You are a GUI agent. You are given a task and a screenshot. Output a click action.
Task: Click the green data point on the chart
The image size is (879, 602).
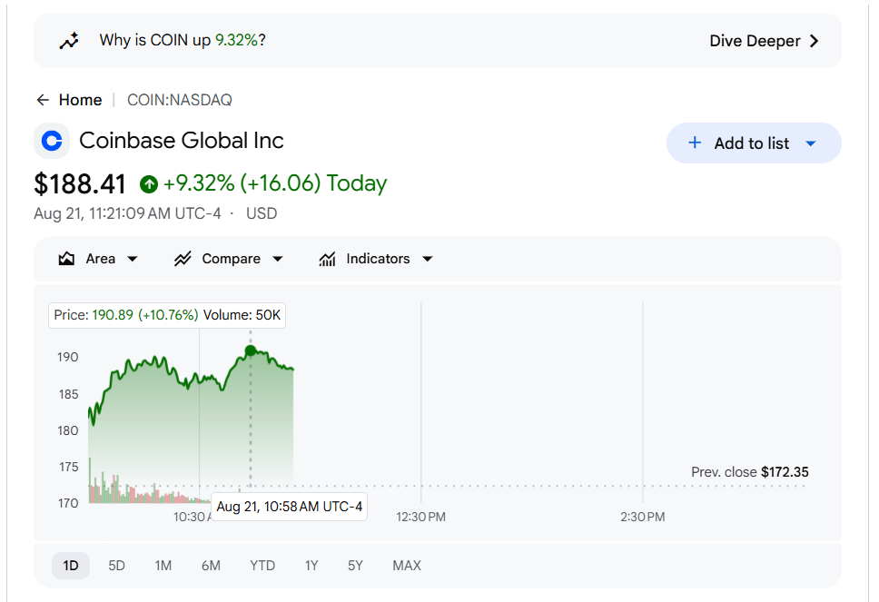[251, 350]
